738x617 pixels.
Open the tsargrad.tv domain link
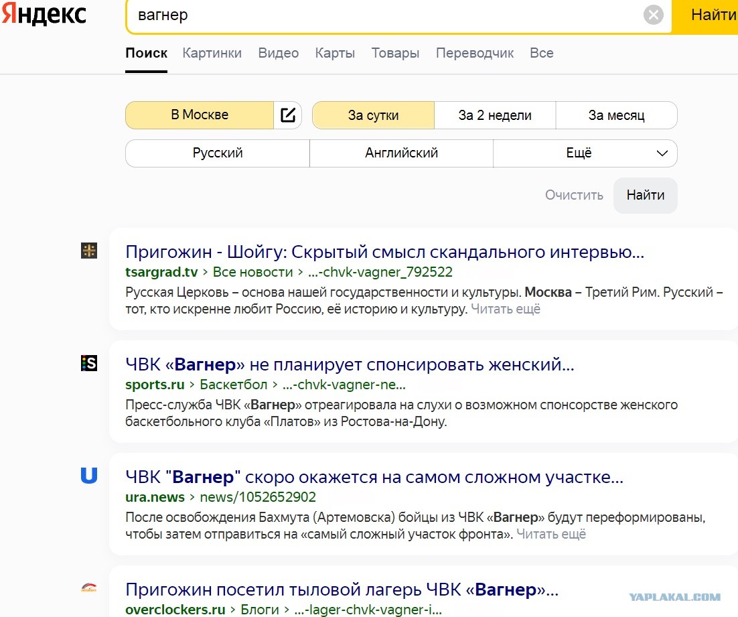[161, 272]
